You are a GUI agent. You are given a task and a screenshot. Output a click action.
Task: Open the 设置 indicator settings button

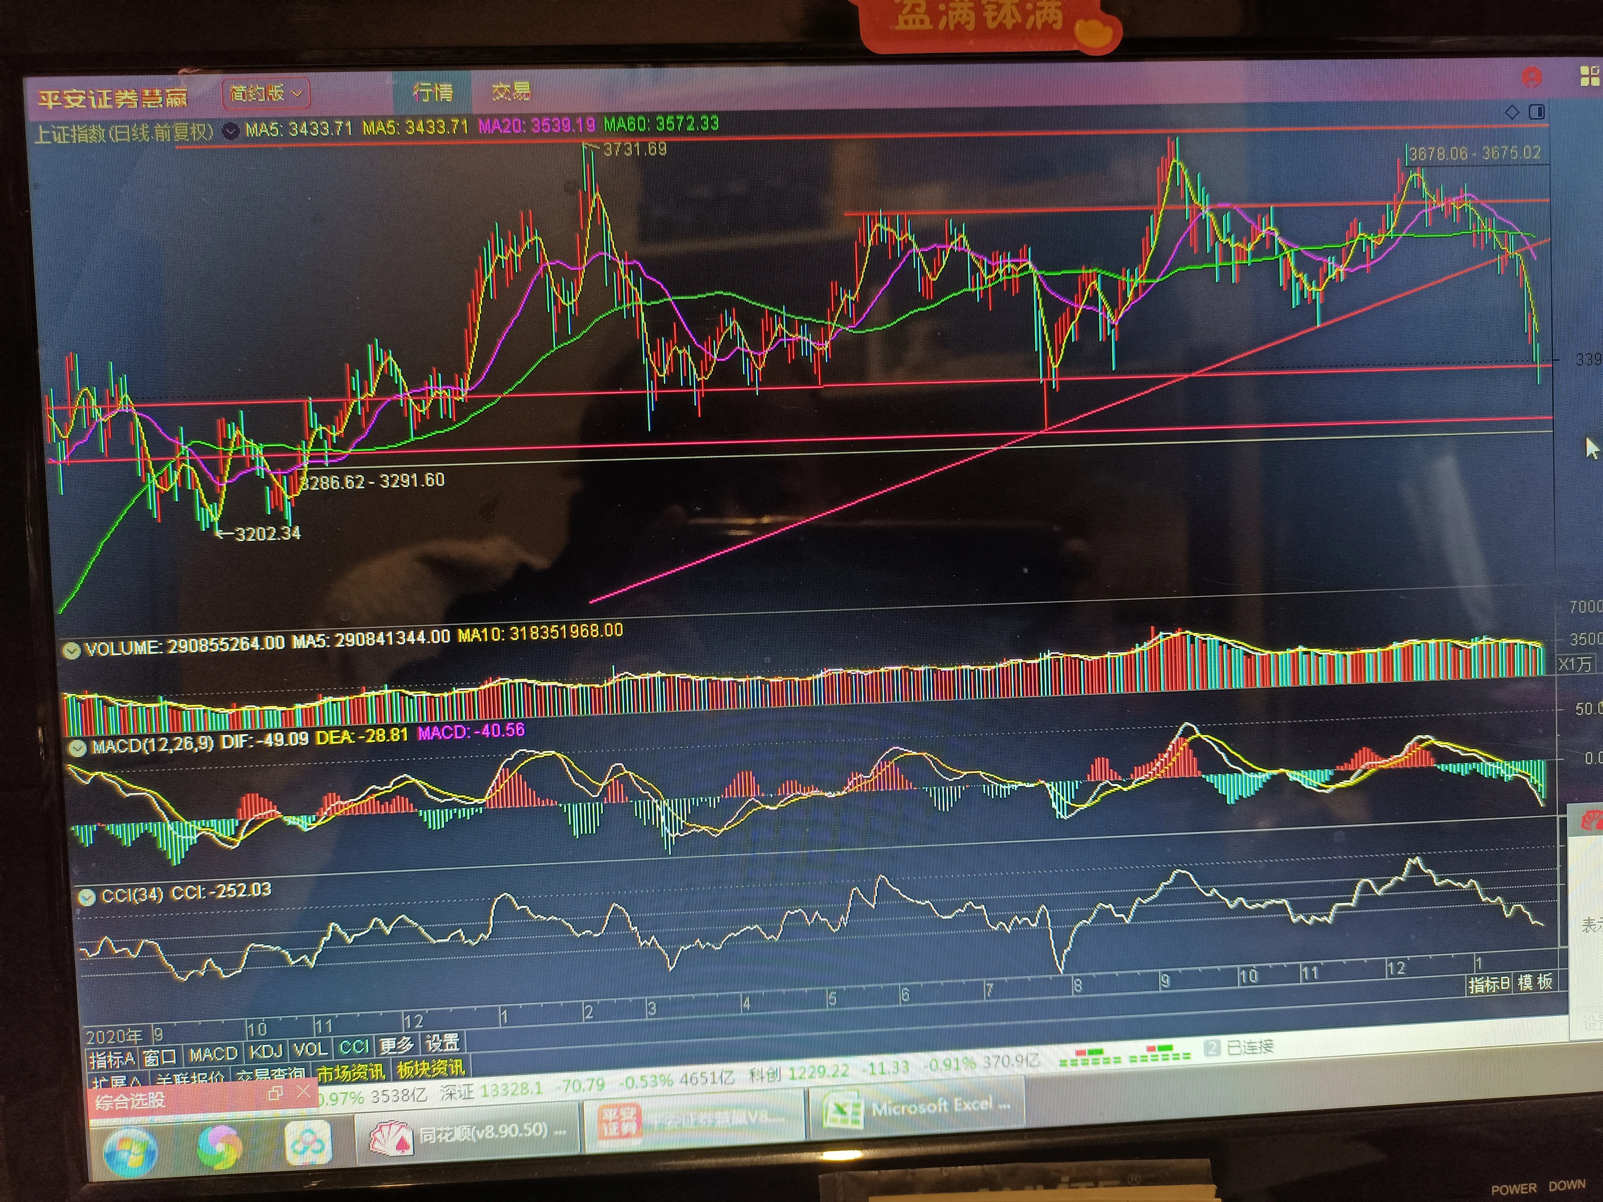pyautogui.click(x=442, y=1043)
